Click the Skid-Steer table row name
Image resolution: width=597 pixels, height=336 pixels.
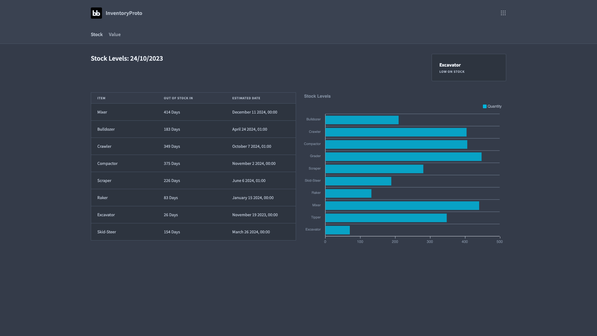(107, 232)
